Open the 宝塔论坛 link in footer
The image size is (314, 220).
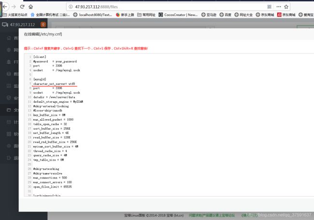point(212,215)
